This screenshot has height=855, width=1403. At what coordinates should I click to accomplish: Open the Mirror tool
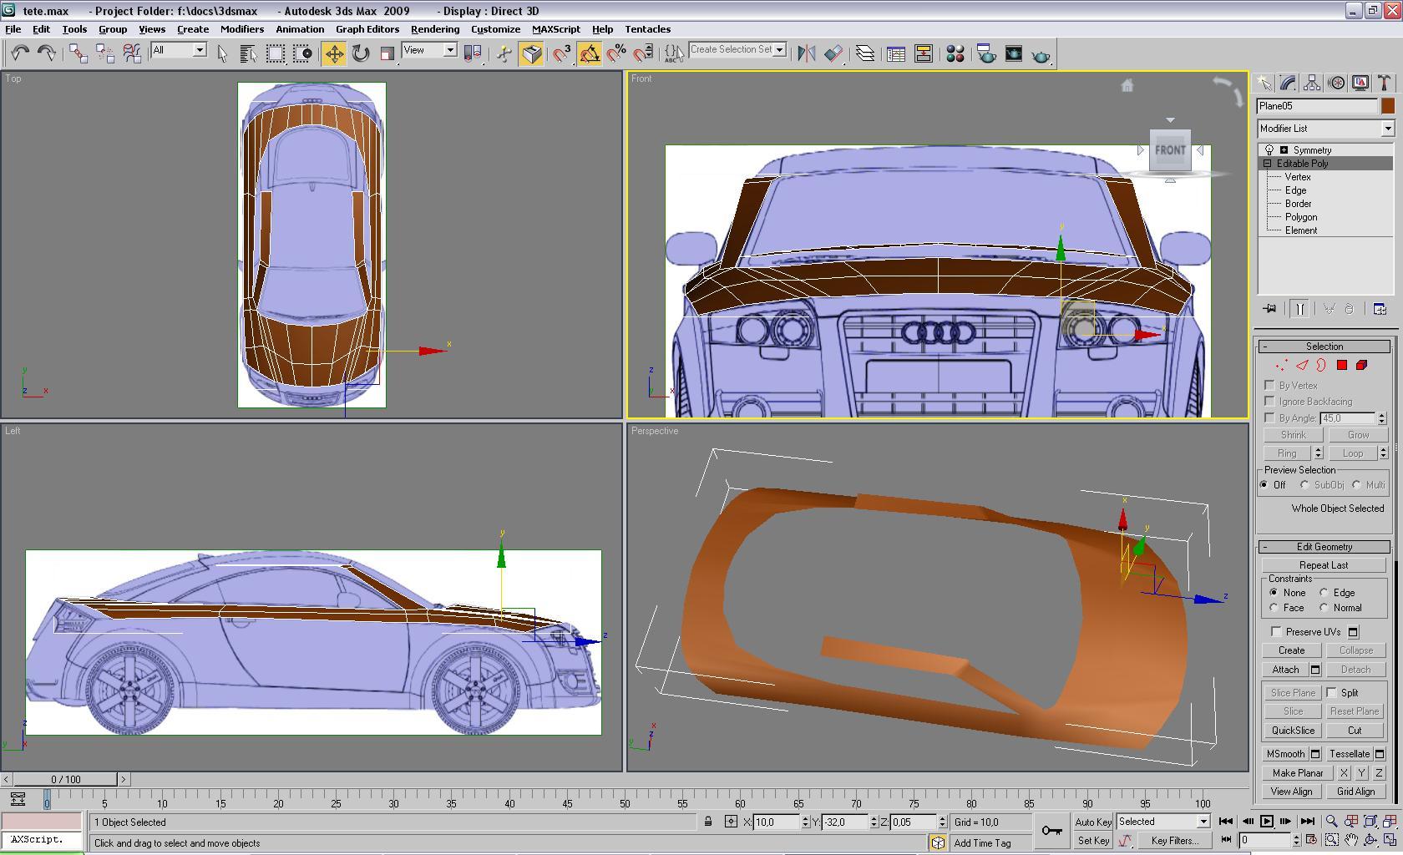(806, 53)
